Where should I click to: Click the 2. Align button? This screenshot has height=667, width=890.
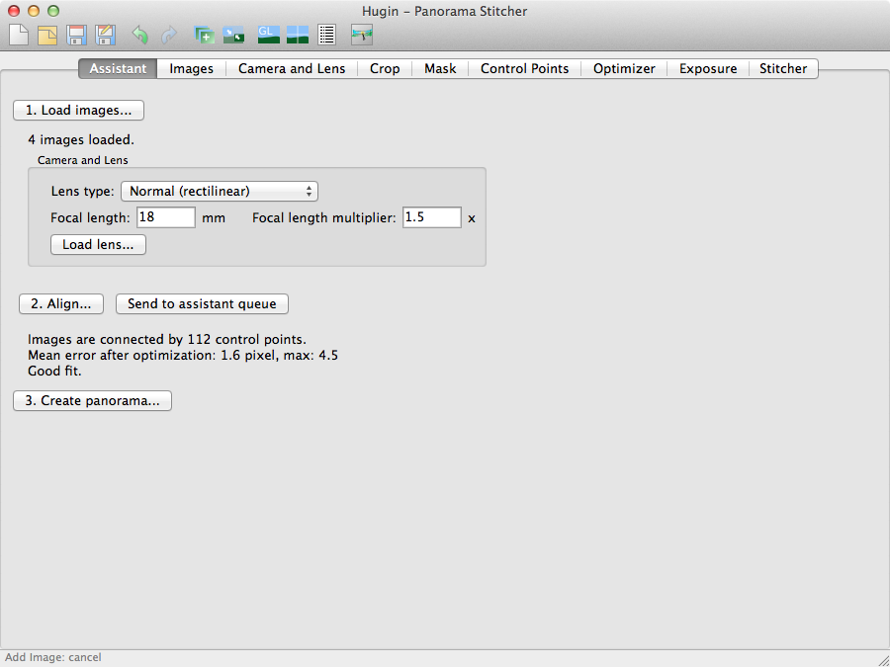61,303
